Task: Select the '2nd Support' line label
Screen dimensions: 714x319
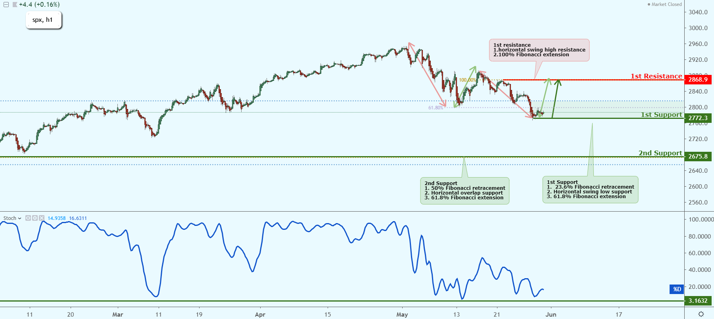Action: click(660, 153)
